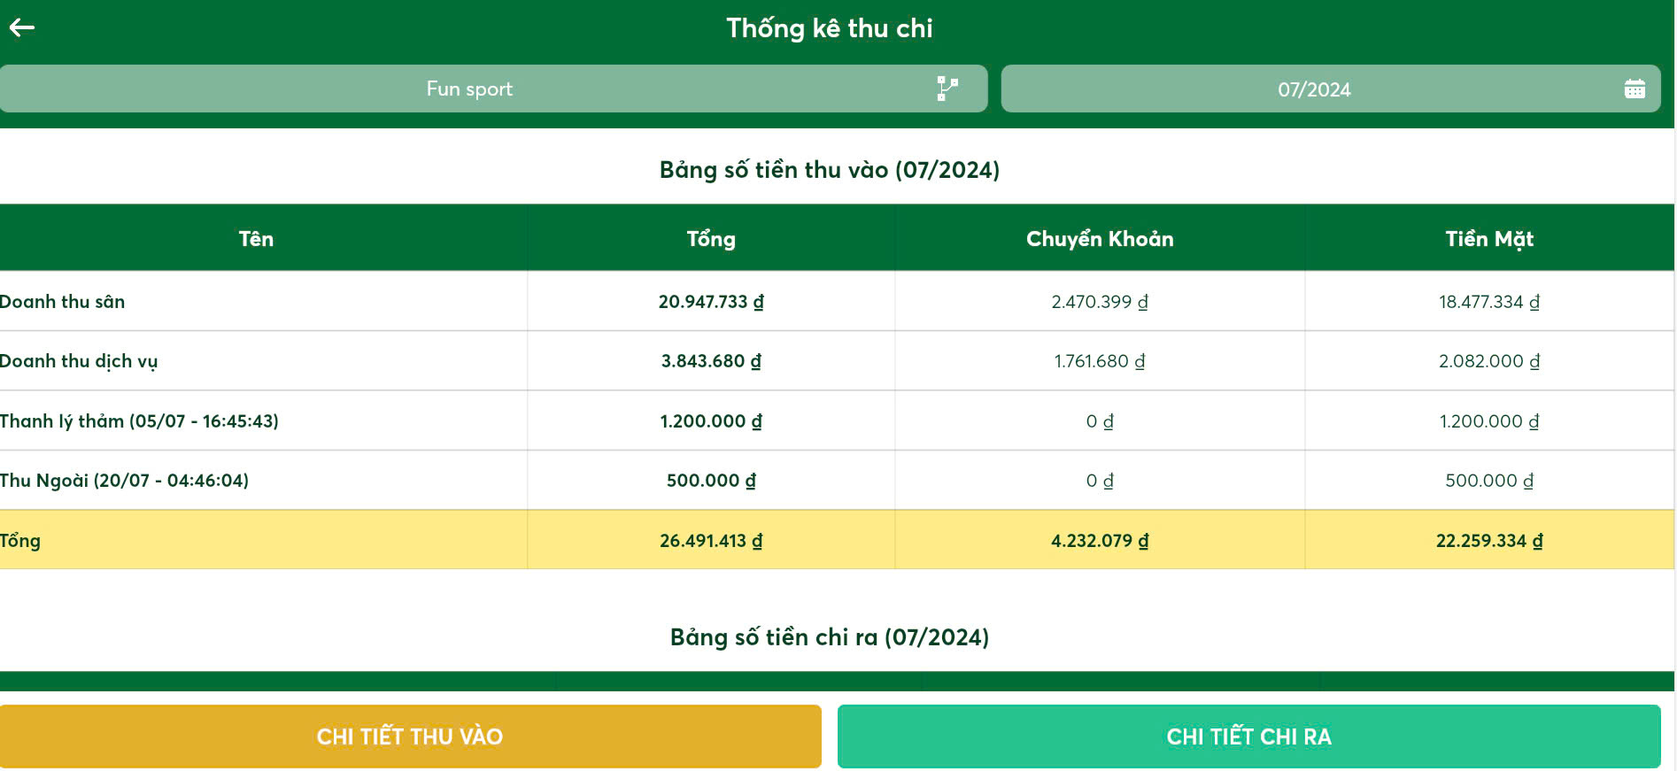Click total value 20.947.733 đ
The image size is (1677, 771).
coord(711,302)
